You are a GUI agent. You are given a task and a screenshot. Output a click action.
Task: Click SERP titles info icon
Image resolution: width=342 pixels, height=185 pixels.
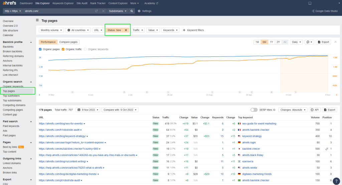pyautogui.click(x=274, y=110)
